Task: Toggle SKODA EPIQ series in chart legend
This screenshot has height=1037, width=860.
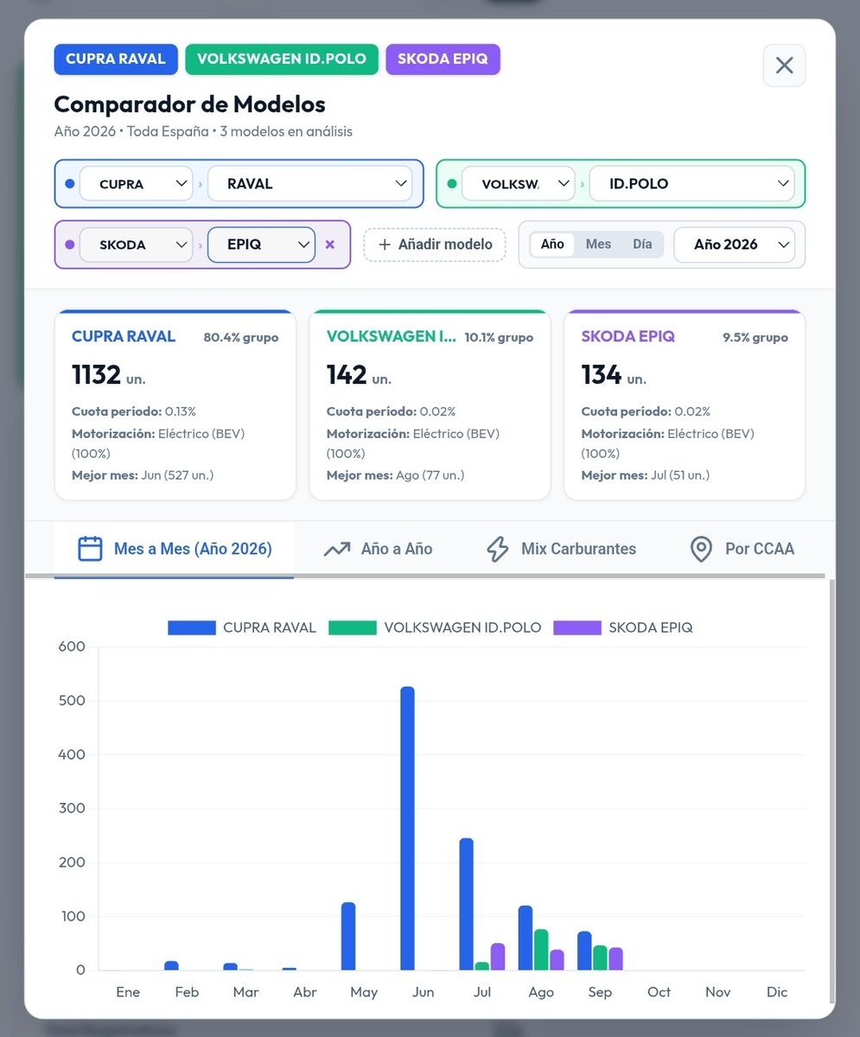Action: pyautogui.click(x=623, y=627)
